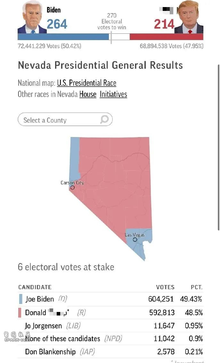Click the VOTES column header
Viewport: 221px width, 363px height.
pyautogui.click(x=165, y=287)
